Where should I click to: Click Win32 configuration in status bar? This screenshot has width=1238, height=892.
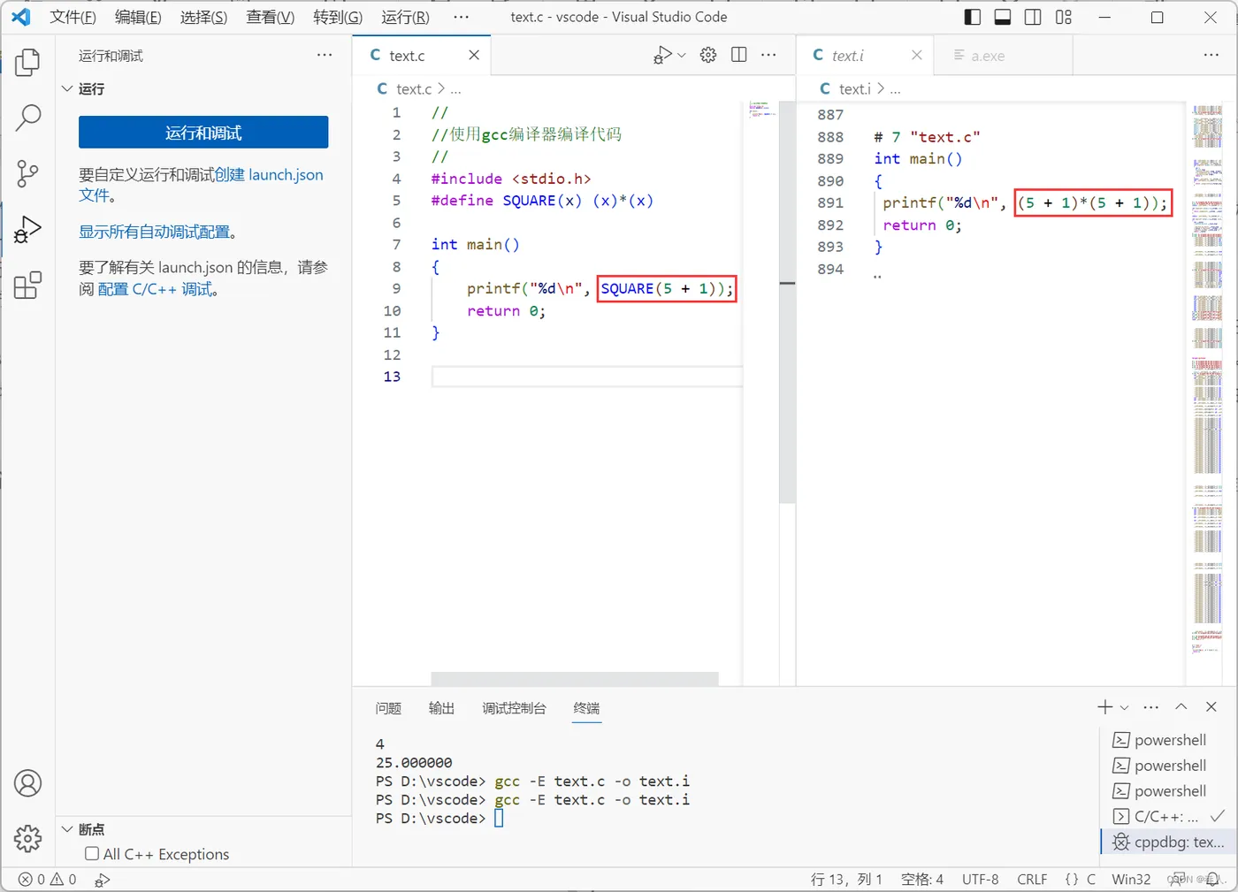(1131, 880)
